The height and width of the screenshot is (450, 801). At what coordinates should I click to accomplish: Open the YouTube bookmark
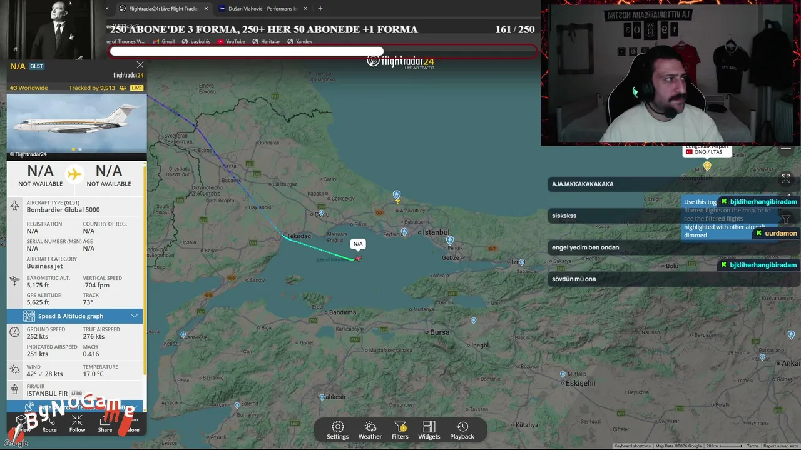point(231,42)
